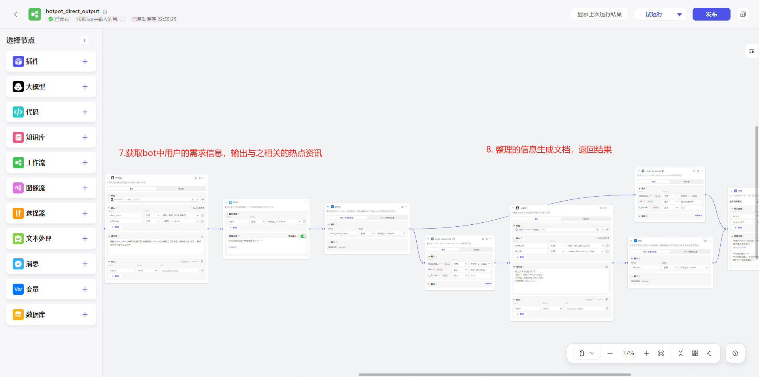
Task: Select the 文本处理 node item
Action: [51, 239]
